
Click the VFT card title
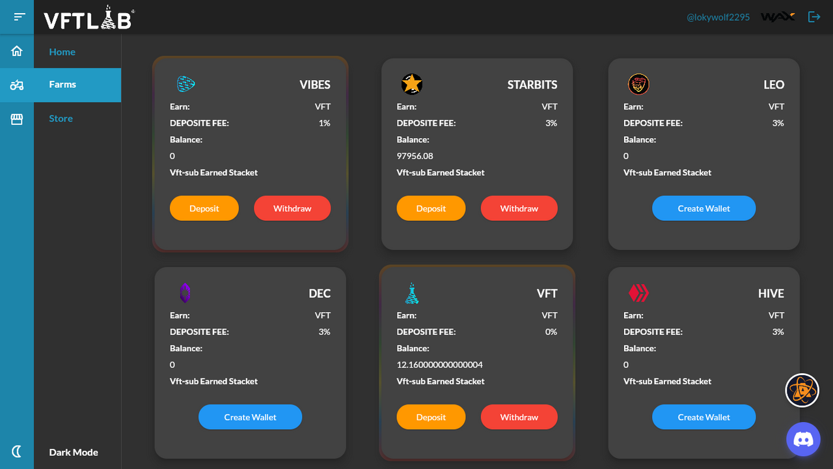tap(547, 293)
